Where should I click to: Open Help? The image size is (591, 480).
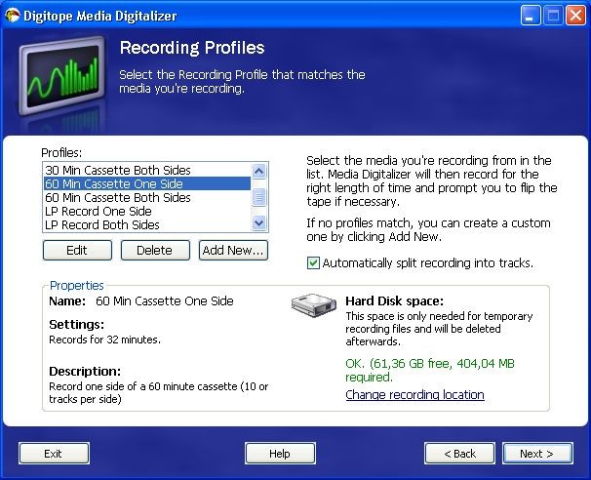click(x=280, y=454)
